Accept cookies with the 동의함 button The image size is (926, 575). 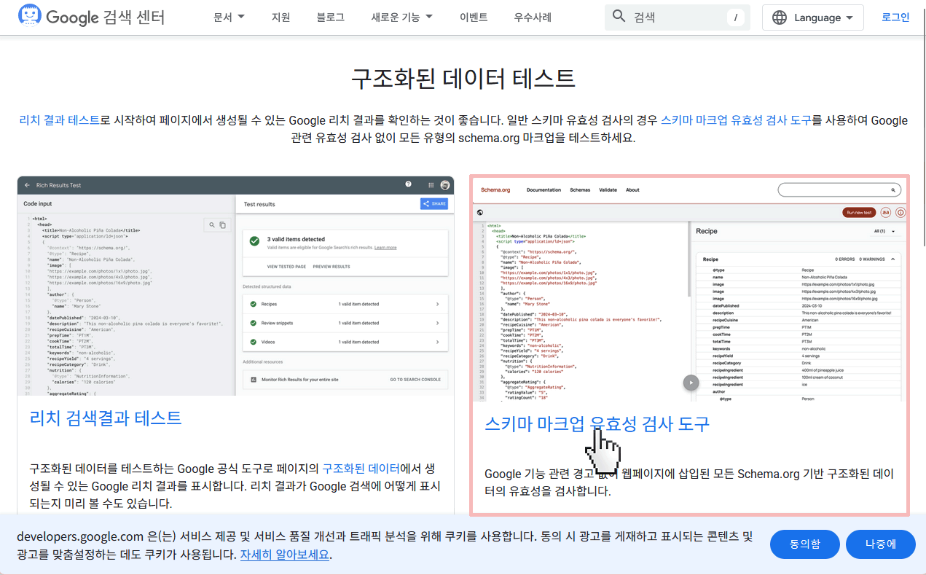click(x=804, y=544)
